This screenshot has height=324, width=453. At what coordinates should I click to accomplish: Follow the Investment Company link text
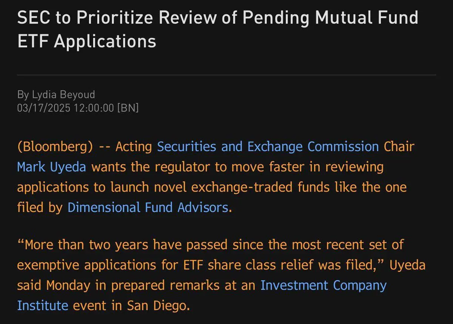click(x=324, y=285)
